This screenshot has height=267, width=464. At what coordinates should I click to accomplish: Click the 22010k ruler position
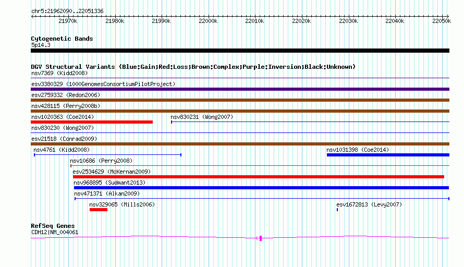pyautogui.click(x=254, y=21)
